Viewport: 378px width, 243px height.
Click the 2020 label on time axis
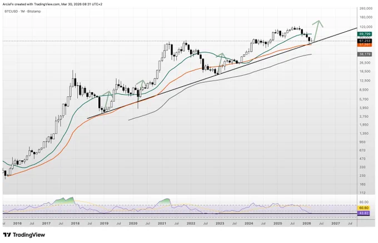tap(133, 224)
